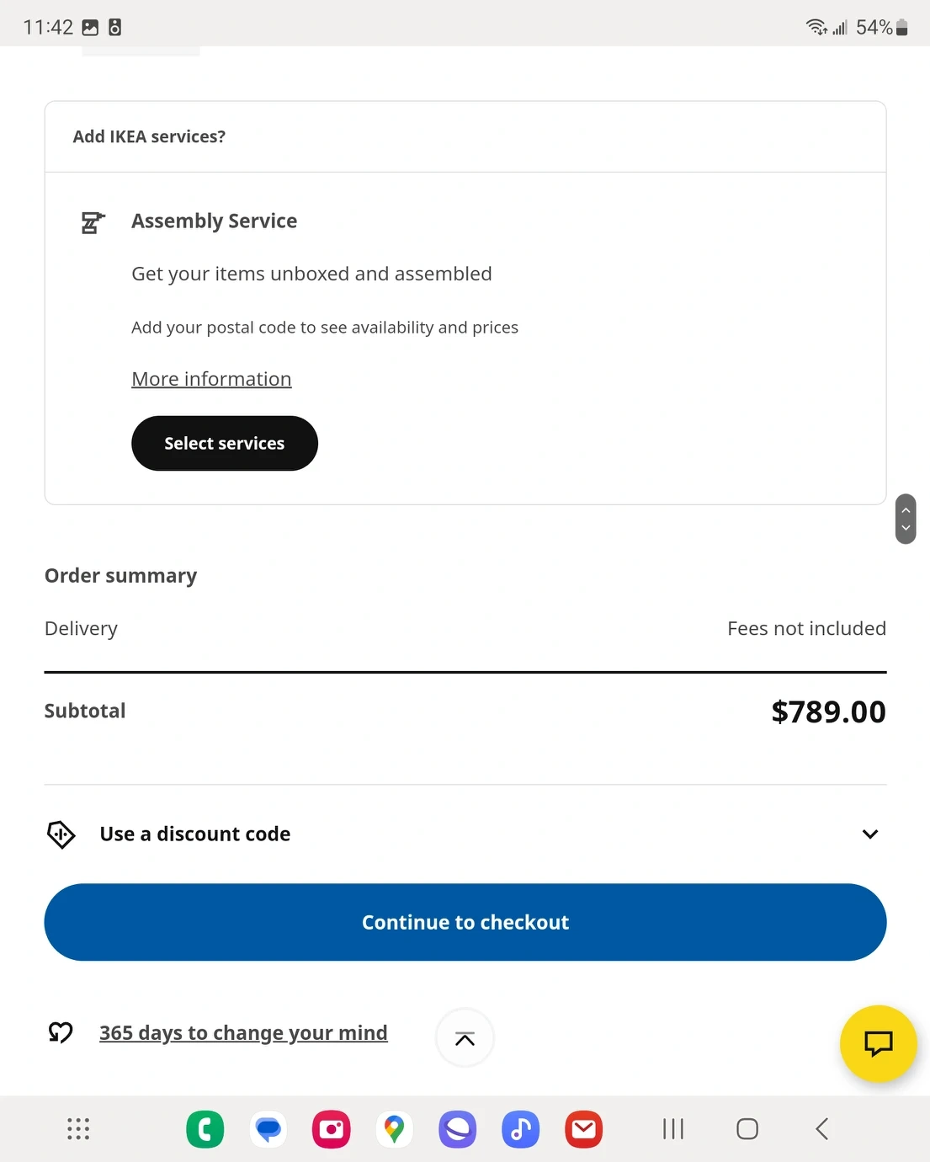Screen dimensions: 930x1162
Task: Open the Messages app in dock
Action: pyautogui.click(x=268, y=1129)
